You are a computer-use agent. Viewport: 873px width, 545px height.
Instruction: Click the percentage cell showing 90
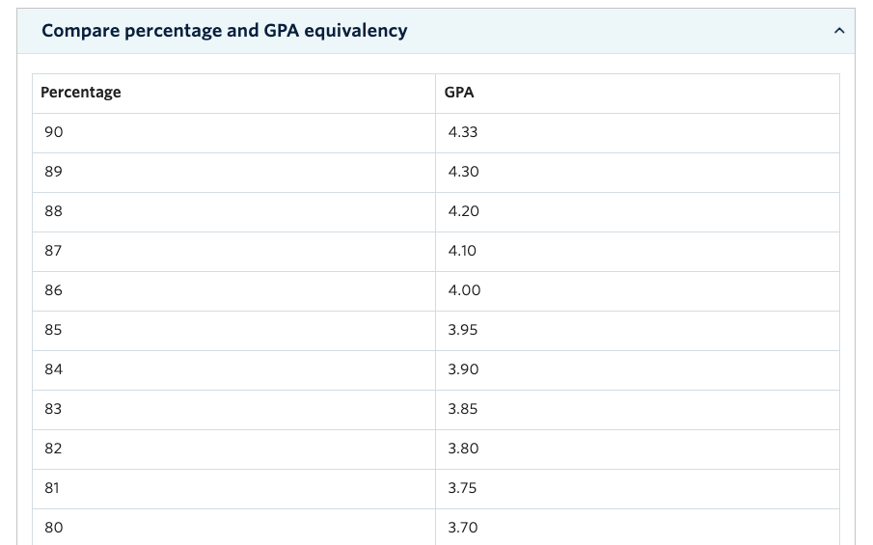(x=233, y=133)
